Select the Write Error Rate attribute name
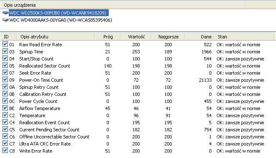The height and width of the screenshot is (158, 276). tap(36, 151)
